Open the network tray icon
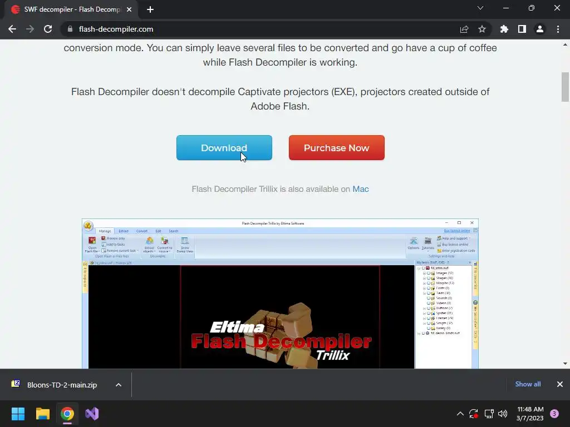 pos(489,414)
